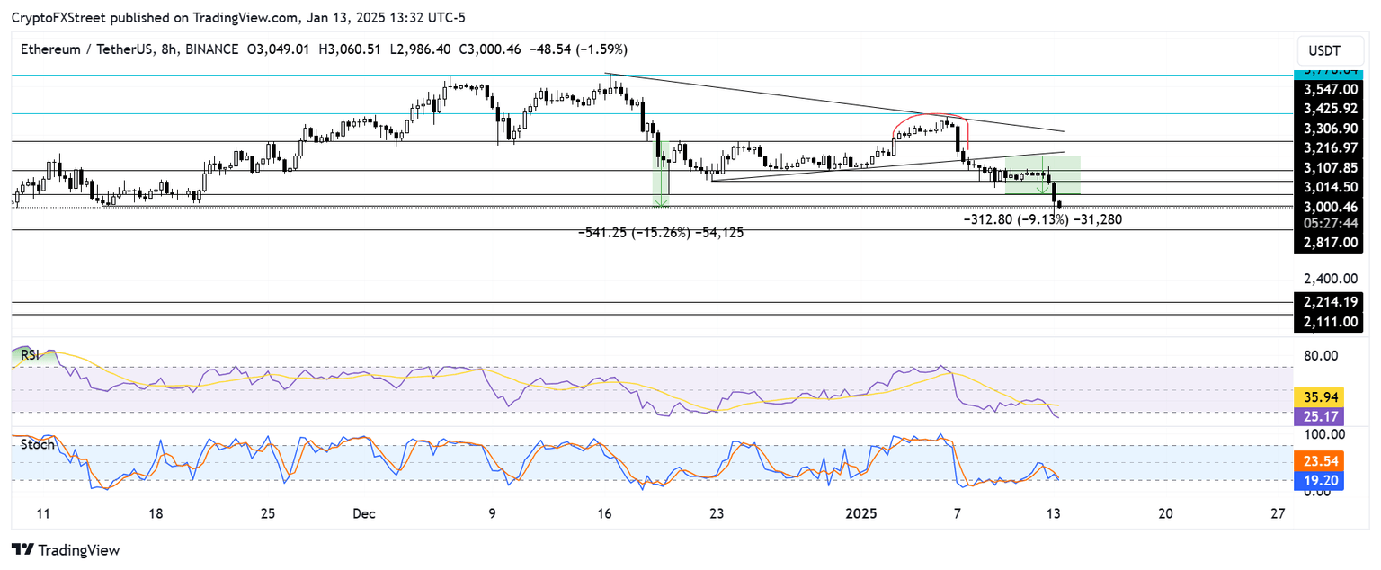Click the −312.80 (−9.13%) measurement label

(1043, 218)
